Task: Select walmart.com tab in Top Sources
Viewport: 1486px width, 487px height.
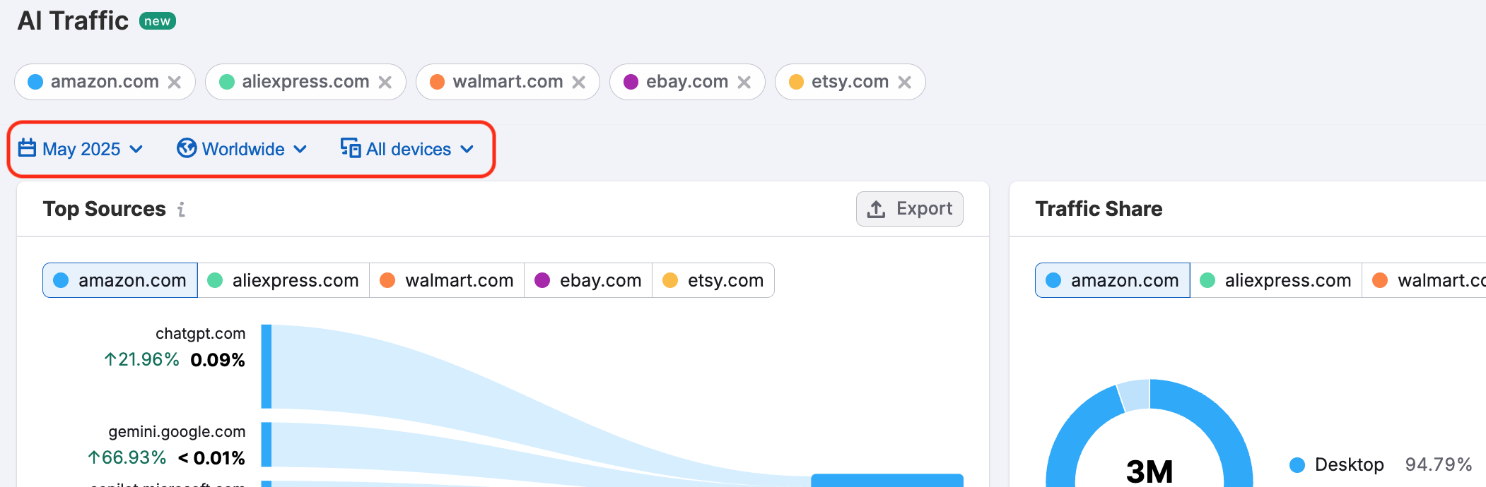Action: point(447,280)
